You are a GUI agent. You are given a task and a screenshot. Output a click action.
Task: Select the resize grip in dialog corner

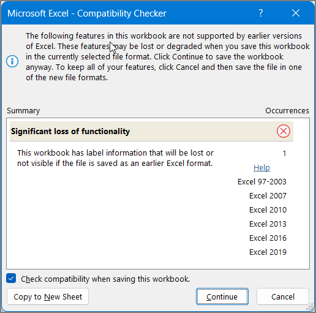pyautogui.click(x=310, y=307)
